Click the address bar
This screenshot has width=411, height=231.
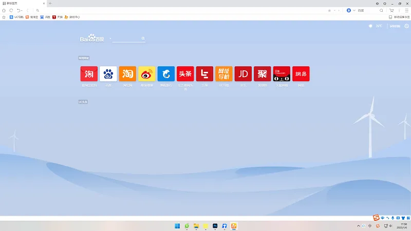[x=181, y=10]
